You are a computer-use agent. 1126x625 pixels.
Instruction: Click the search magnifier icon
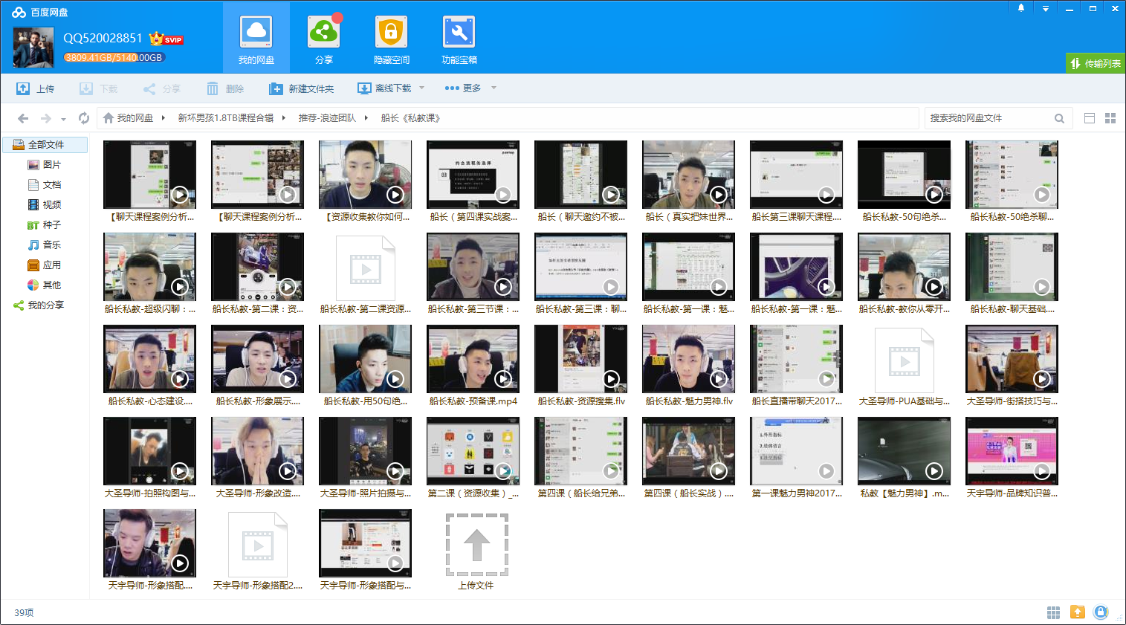(x=1060, y=118)
